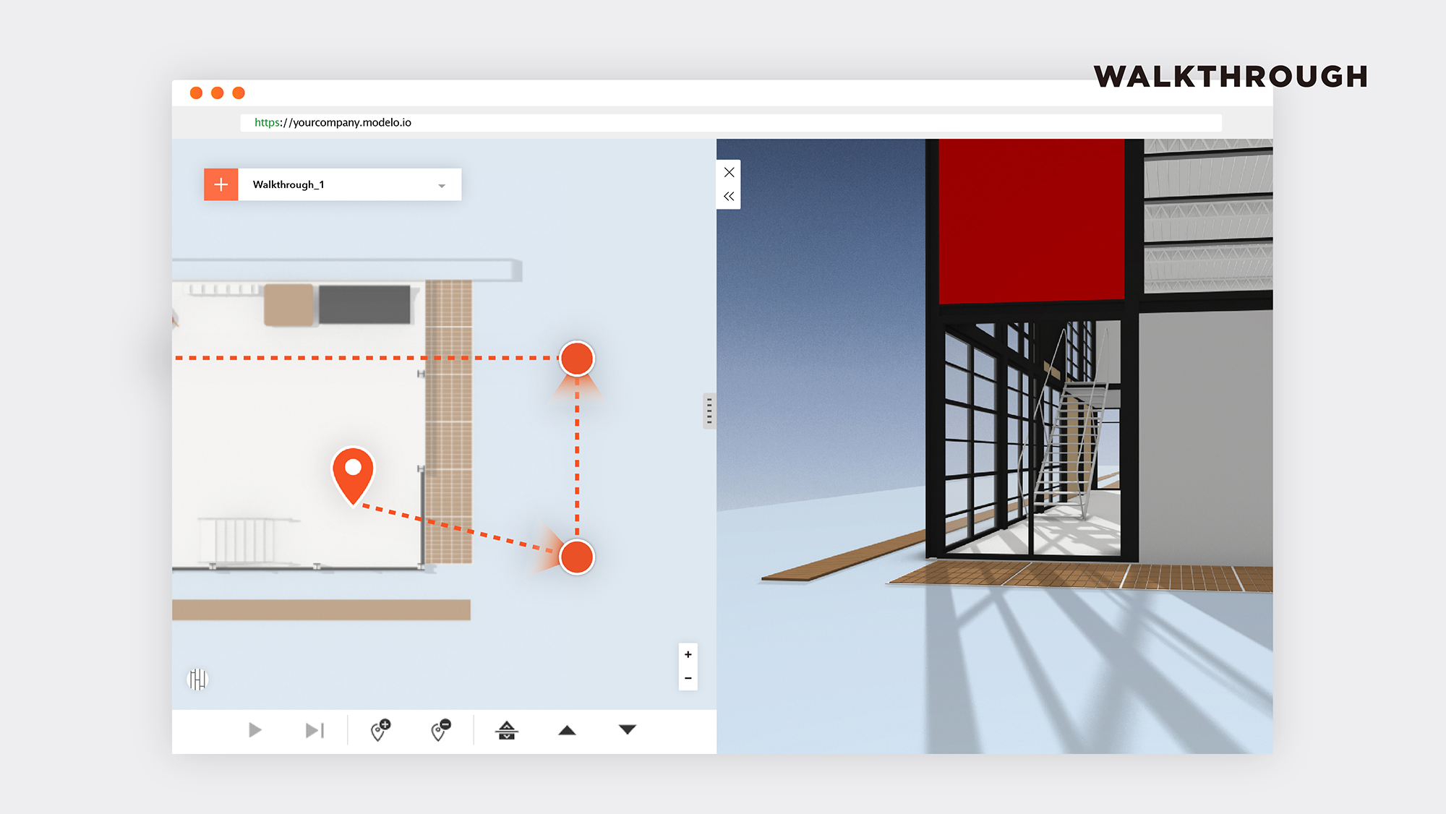1446x814 pixels.
Task: Click the up triangle arrow in toolbar
Action: (567, 730)
